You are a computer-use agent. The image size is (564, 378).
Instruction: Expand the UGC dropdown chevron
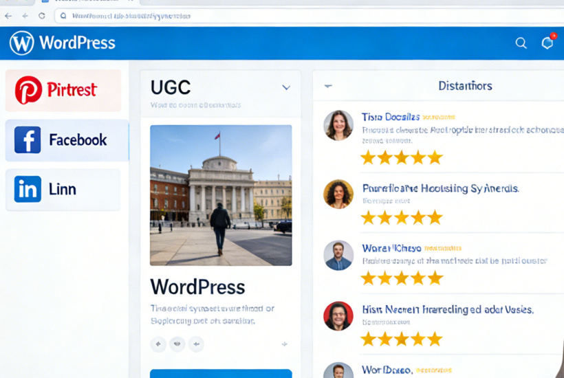pos(286,87)
